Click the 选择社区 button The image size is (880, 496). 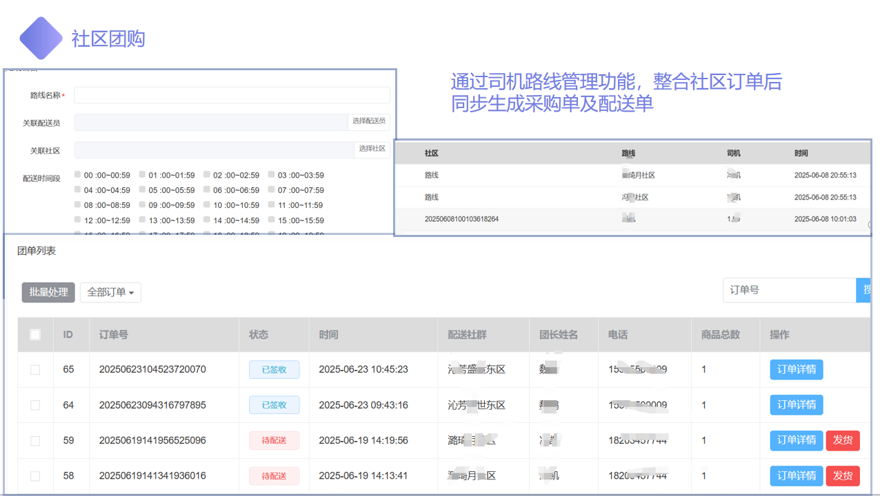click(372, 149)
